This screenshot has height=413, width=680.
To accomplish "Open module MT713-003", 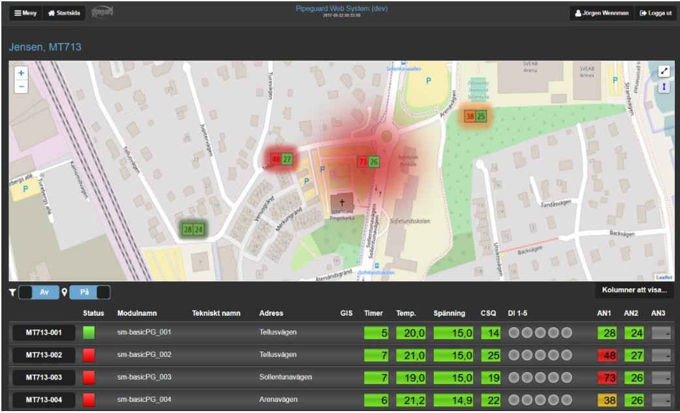I will (44, 378).
